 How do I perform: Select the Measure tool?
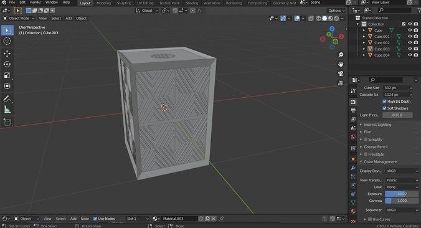[x=7, y=109]
